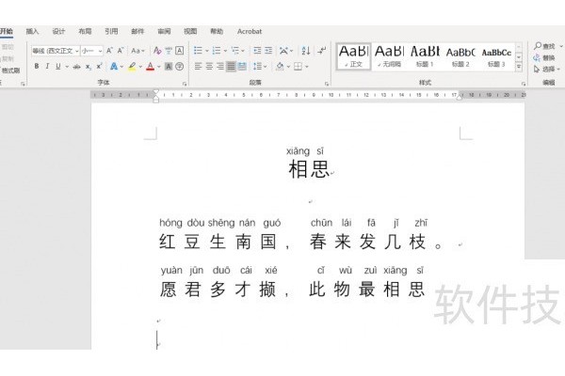This screenshot has height=376, width=565.
Task: Open font dialog launcher
Action: pos(185,84)
